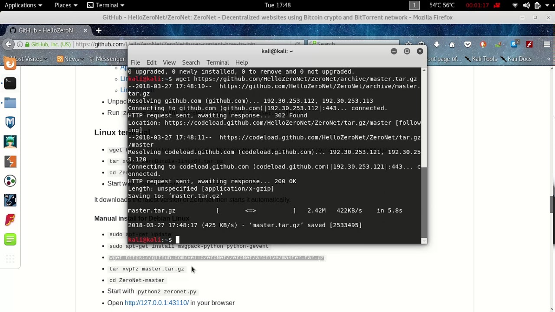Open the Wi-Fi network indicator
Image resolution: width=555 pixels, height=312 pixels.
pyautogui.click(x=515, y=5)
